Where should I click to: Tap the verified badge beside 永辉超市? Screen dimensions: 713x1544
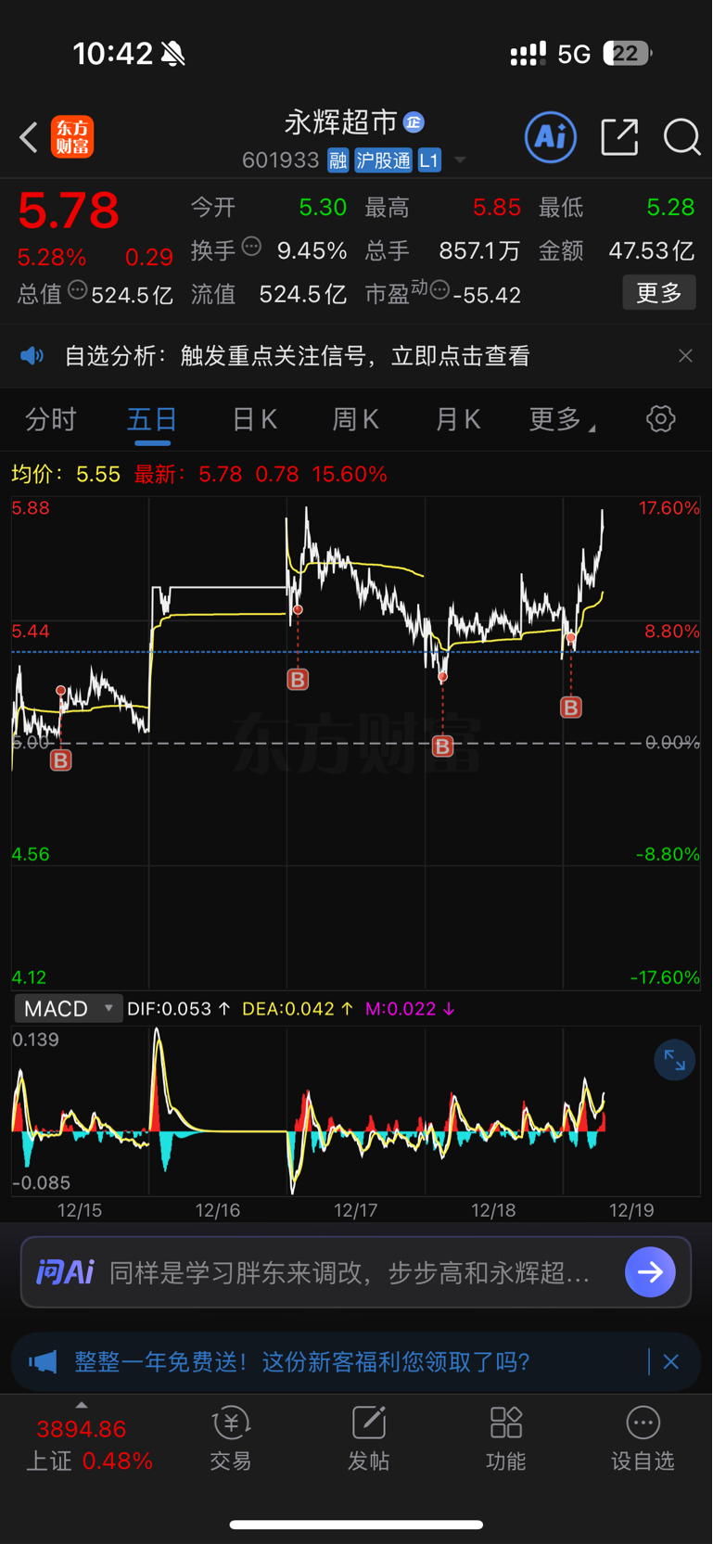point(414,122)
